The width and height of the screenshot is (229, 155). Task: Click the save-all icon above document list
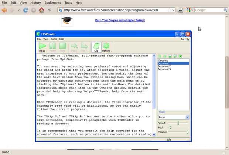(175, 56)
